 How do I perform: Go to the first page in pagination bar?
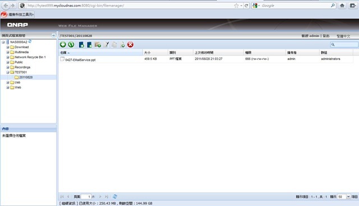[62, 196]
